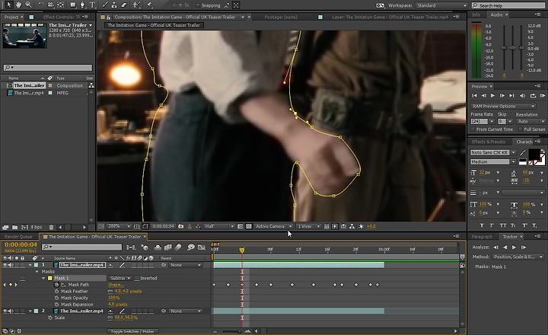The image size is (548, 335).
Task: Jump to the next Mask Path keyframe arrow
Action: 16,285
